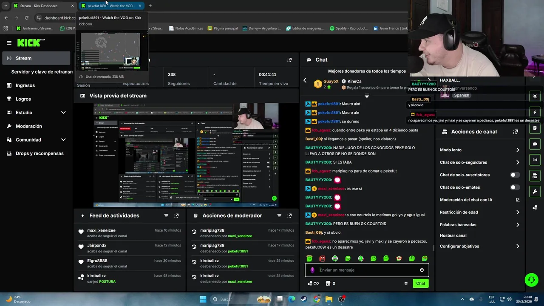Open Palabras baneadas options arrow
Viewport: 544px width, 306px height.
pos(518,225)
